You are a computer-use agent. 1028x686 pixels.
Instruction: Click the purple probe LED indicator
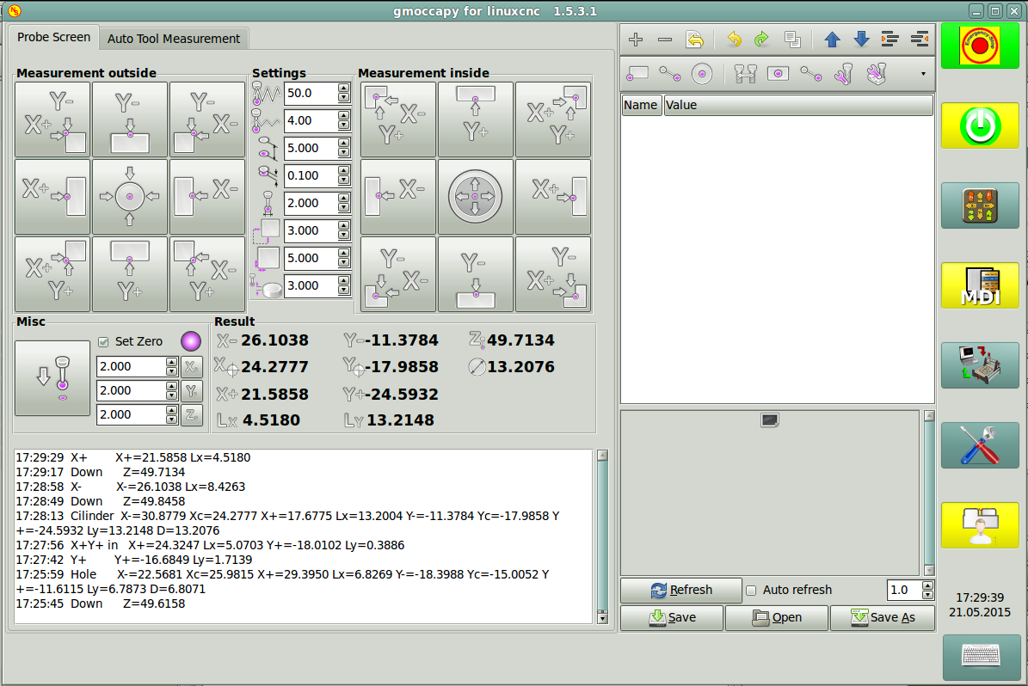coord(190,341)
